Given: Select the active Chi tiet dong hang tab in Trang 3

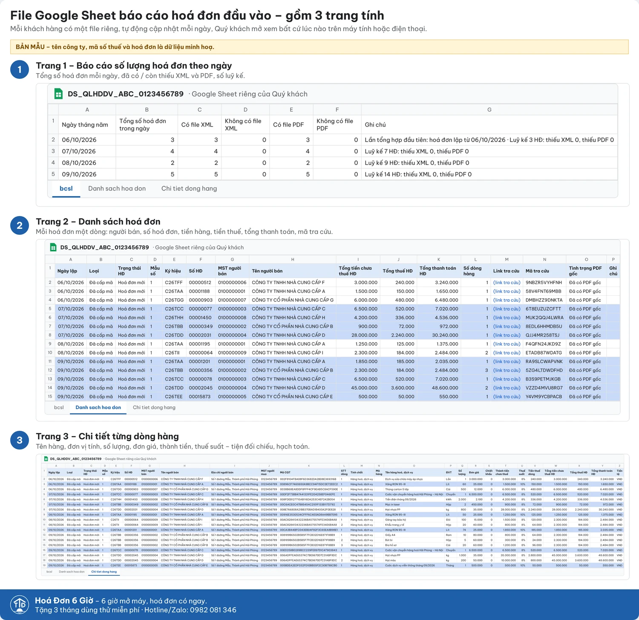Looking at the screenshot, I should point(104,572).
